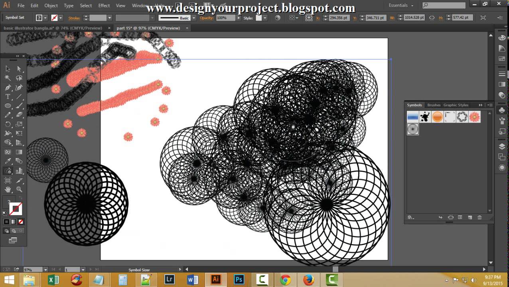Select the Artboard tool
This screenshot has height=287, width=509.
tap(8, 180)
